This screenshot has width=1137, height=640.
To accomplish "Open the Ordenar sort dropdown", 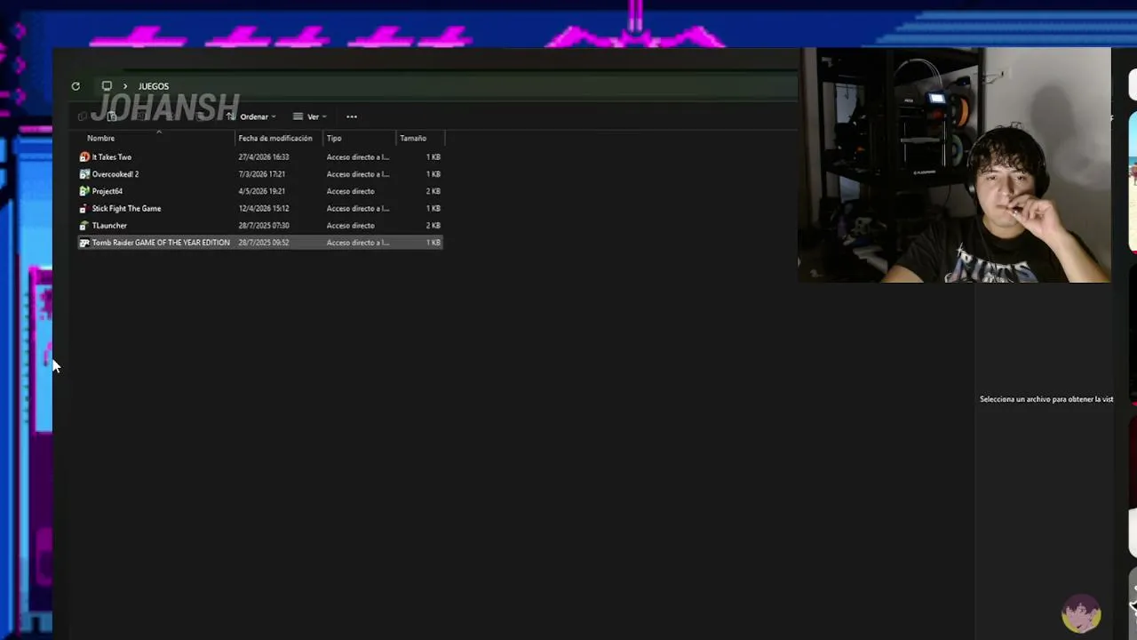I will (x=252, y=116).
